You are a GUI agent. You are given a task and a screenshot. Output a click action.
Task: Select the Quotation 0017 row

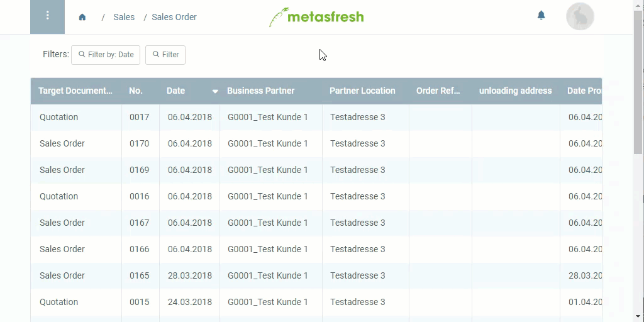pyautogui.click(x=316, y=117)
